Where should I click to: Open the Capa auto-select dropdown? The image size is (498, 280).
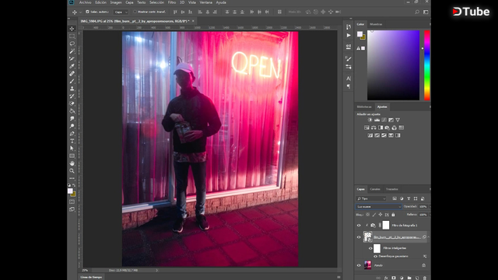121,12
